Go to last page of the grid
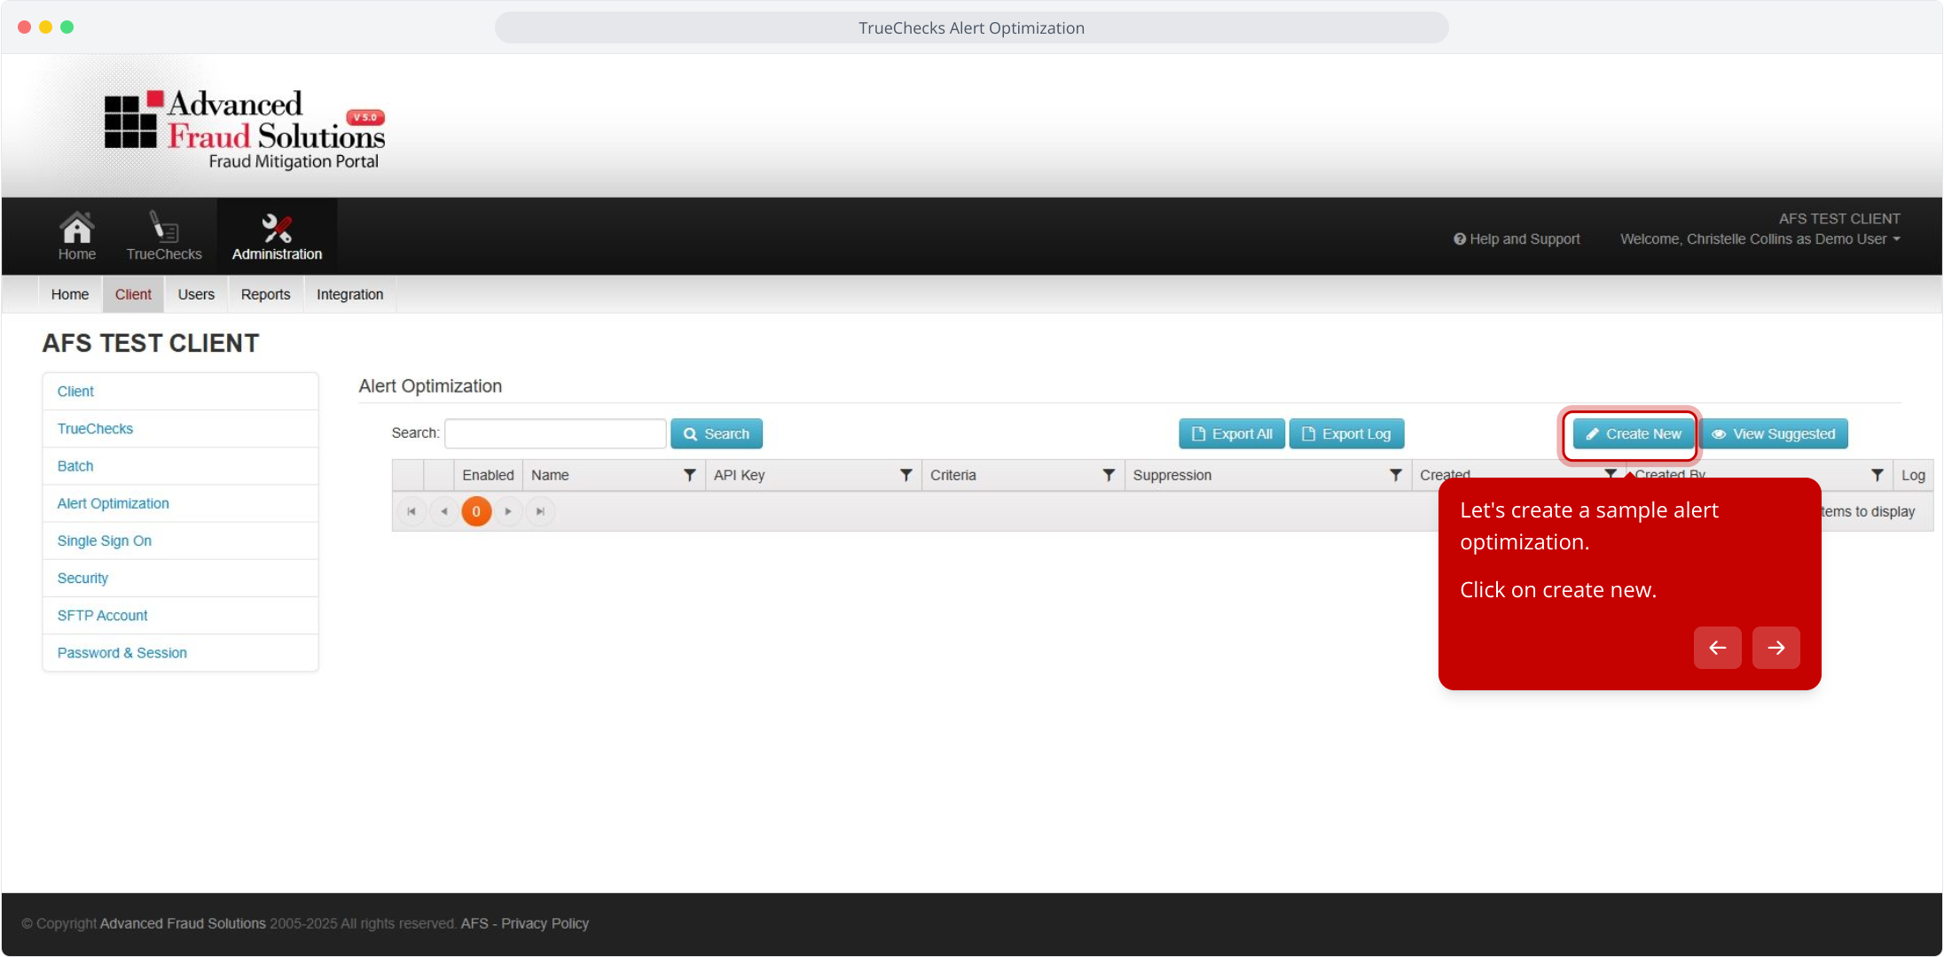1944x957 pixels. point(540,511)
